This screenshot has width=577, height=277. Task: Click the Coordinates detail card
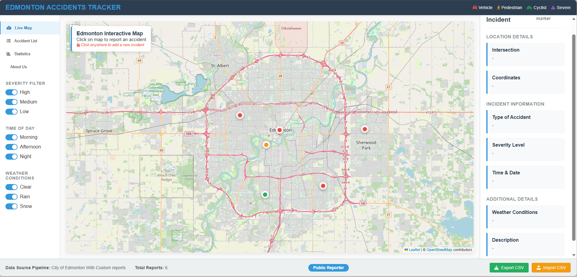click(526, 82)
